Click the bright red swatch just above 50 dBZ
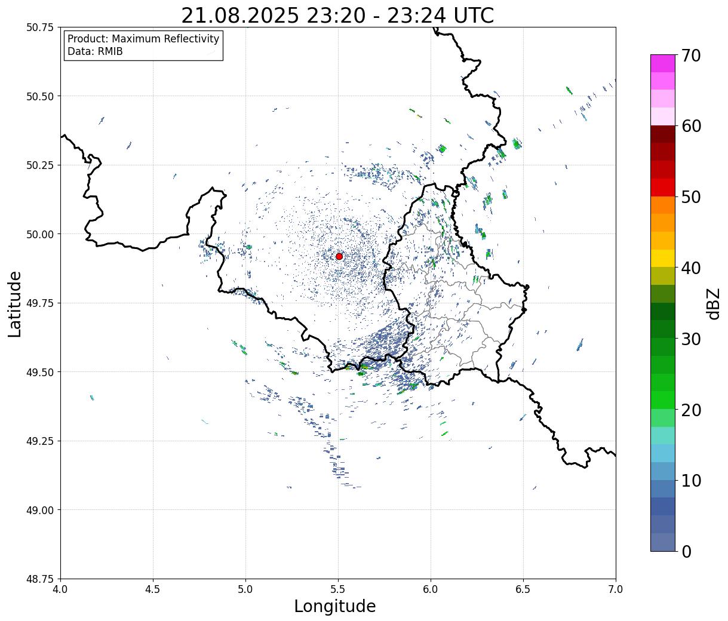 tap(663, 187)
